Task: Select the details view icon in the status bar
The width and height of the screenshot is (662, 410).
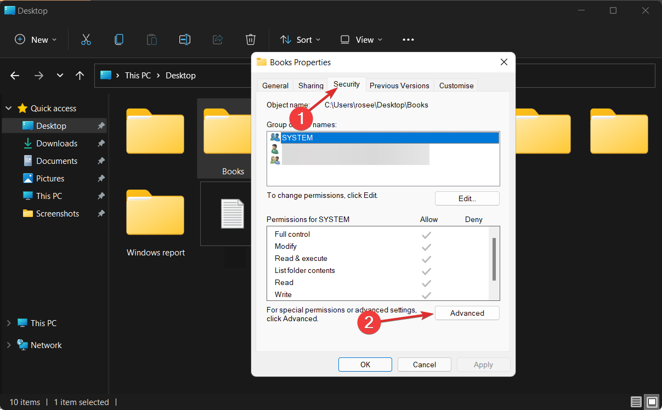Action: coord(636,402)
